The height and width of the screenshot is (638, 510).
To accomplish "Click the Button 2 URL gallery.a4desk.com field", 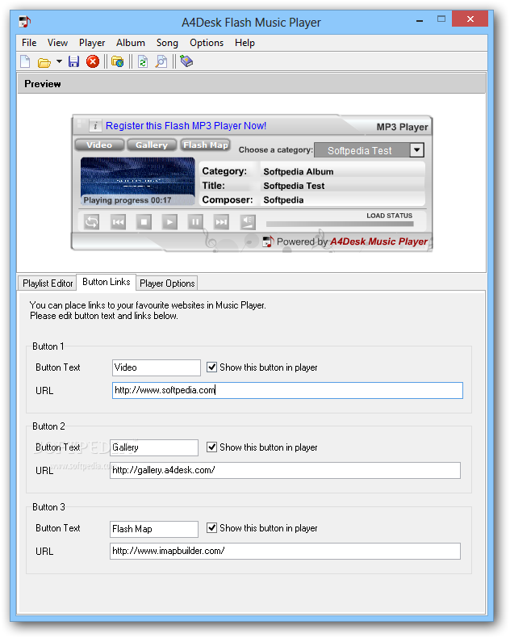I will [285, 470].
